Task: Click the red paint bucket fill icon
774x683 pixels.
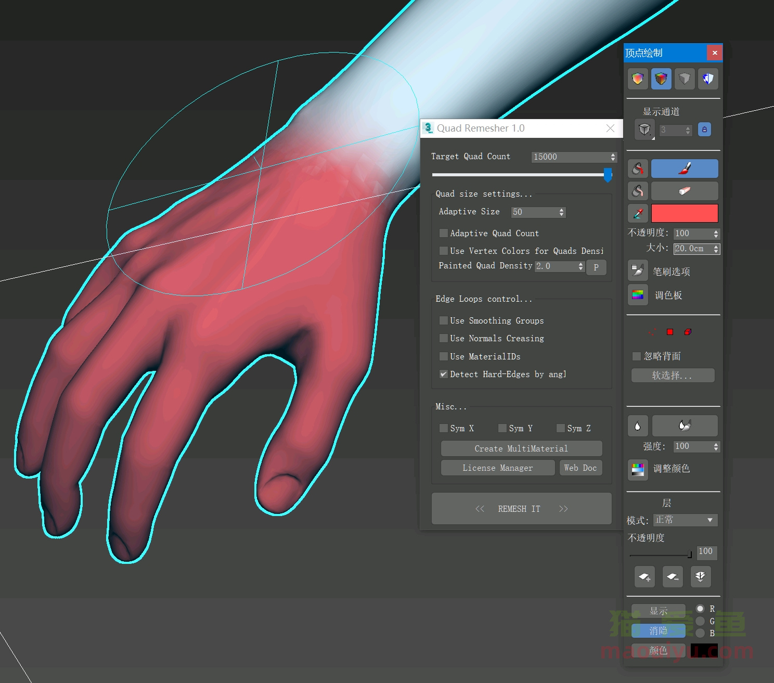Action: (638, 169)
